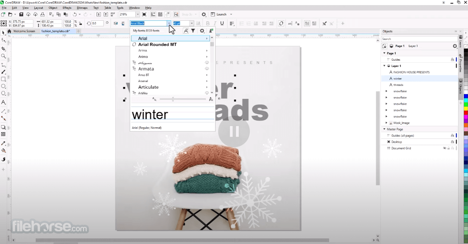Choose the Ellipse tool

4,86
